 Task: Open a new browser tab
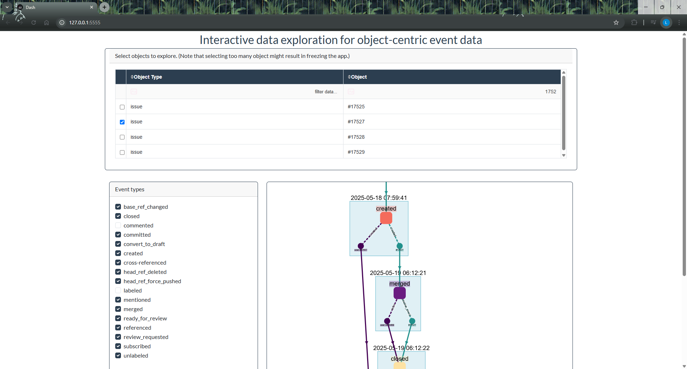[x=104, y=7]
